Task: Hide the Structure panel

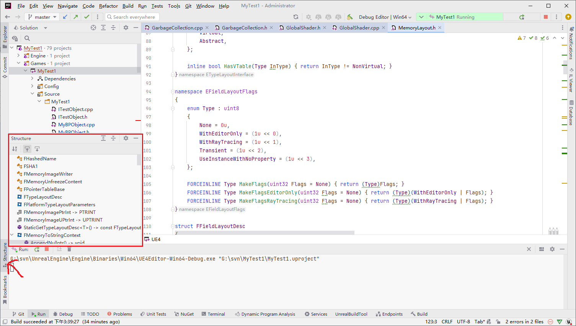Action: point(136,138)
